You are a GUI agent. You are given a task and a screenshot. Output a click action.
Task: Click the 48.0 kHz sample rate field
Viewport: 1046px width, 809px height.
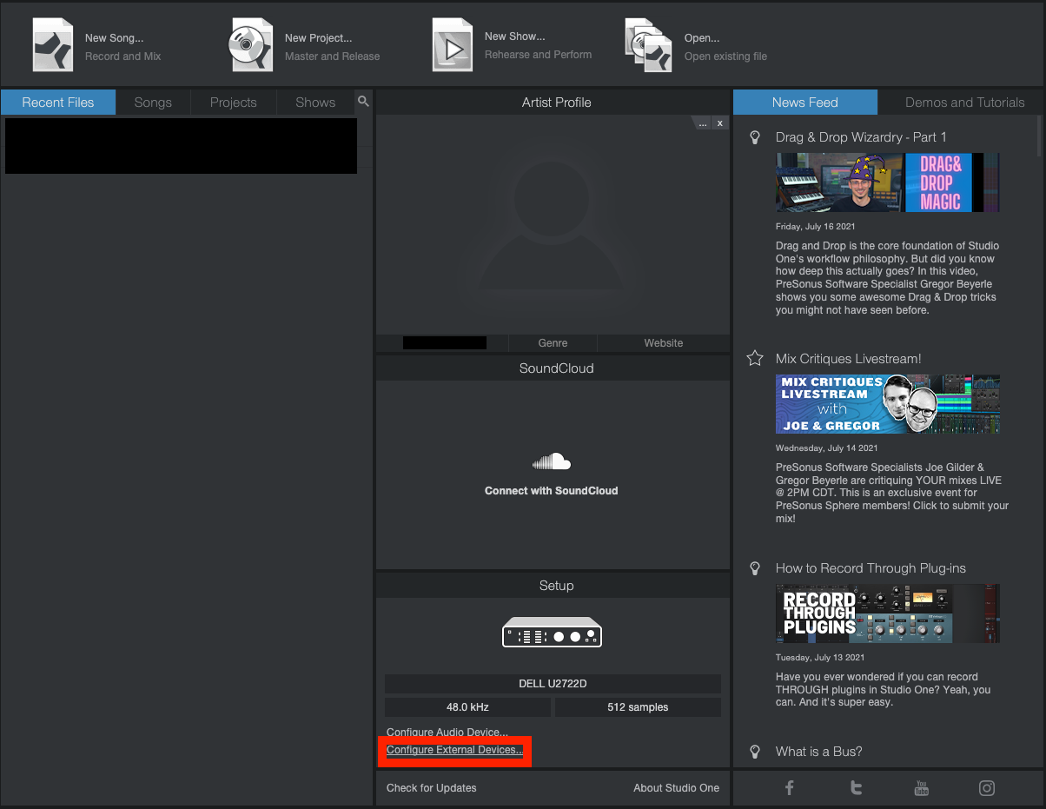coord(468,707)
